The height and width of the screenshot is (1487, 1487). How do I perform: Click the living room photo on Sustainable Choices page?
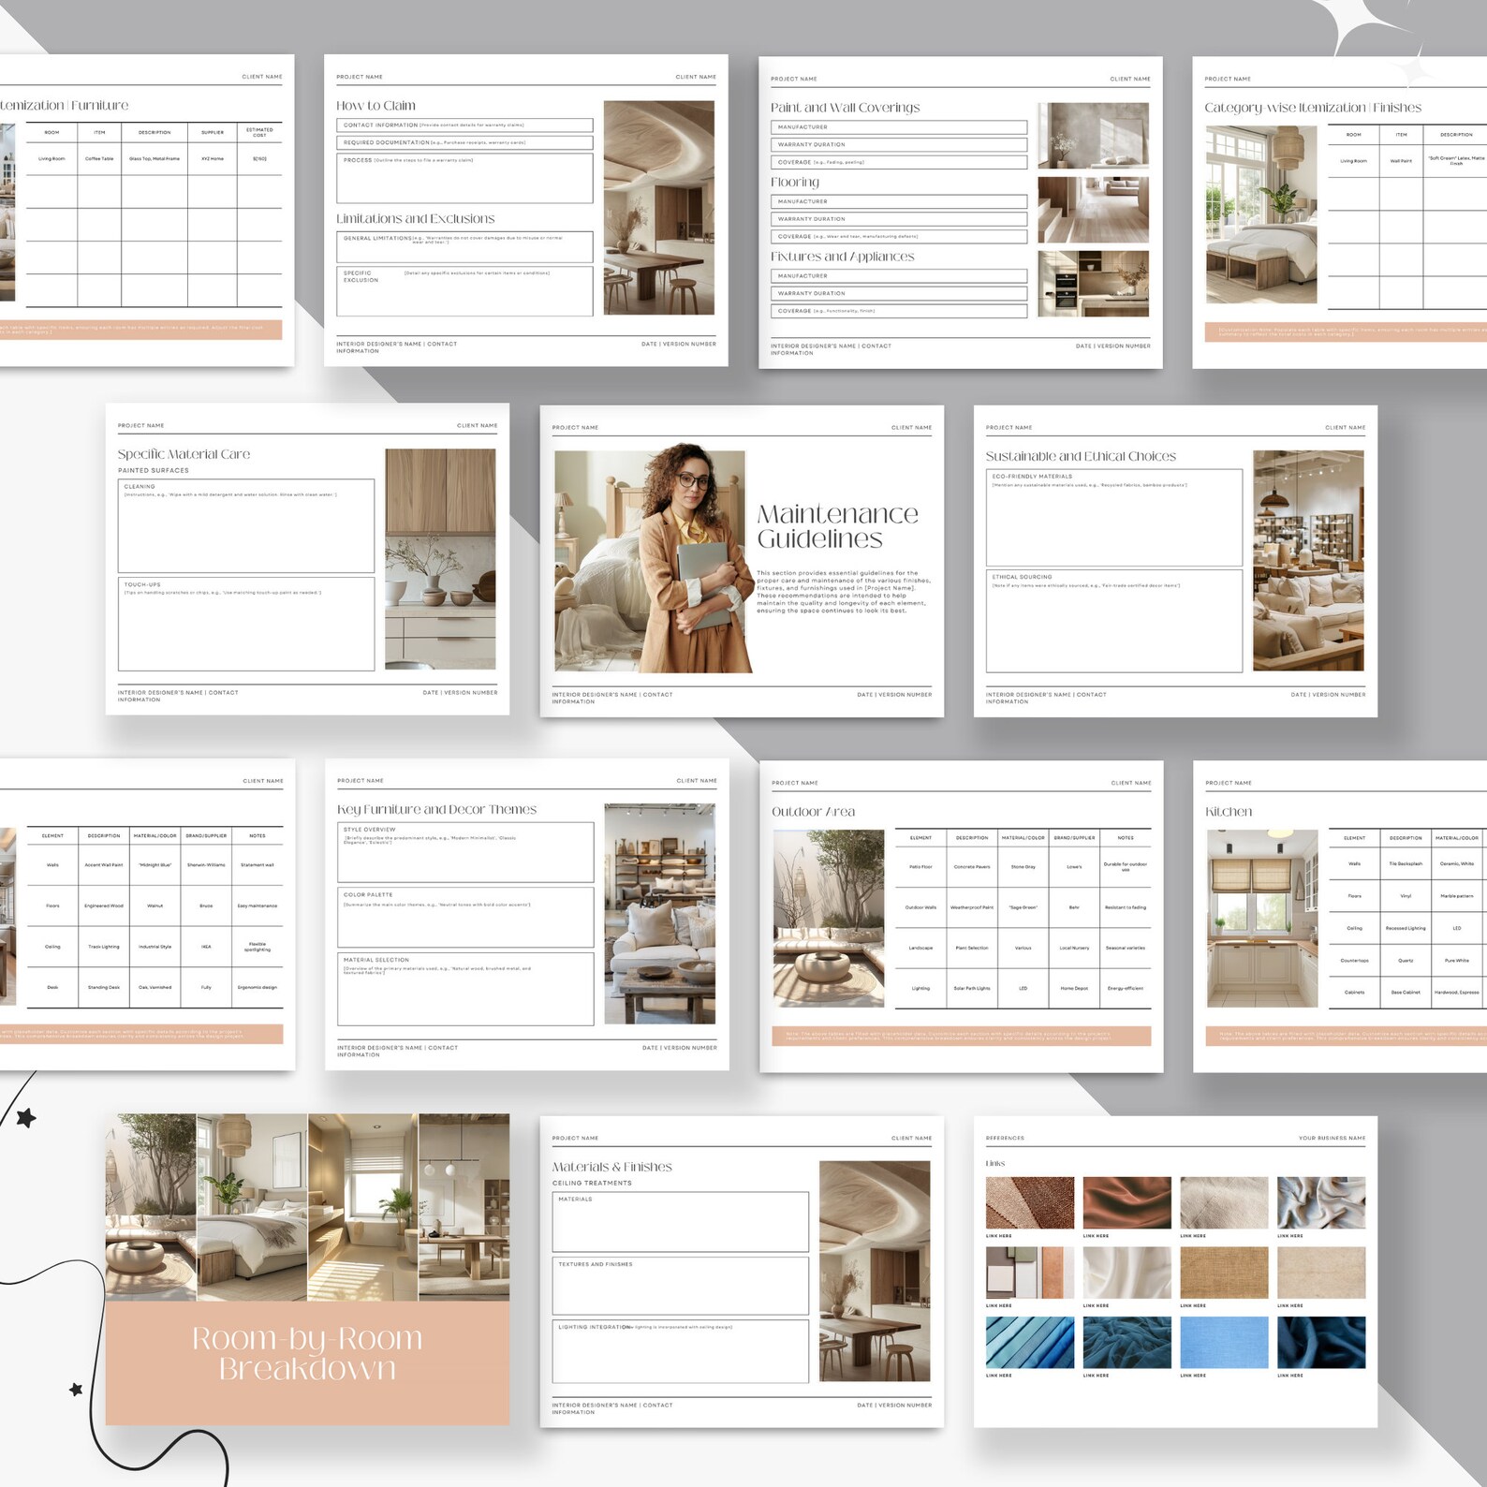pyautogui.click(x=1309, y=561)
